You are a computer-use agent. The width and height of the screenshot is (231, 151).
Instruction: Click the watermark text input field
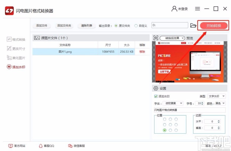(x=190, y=110)
